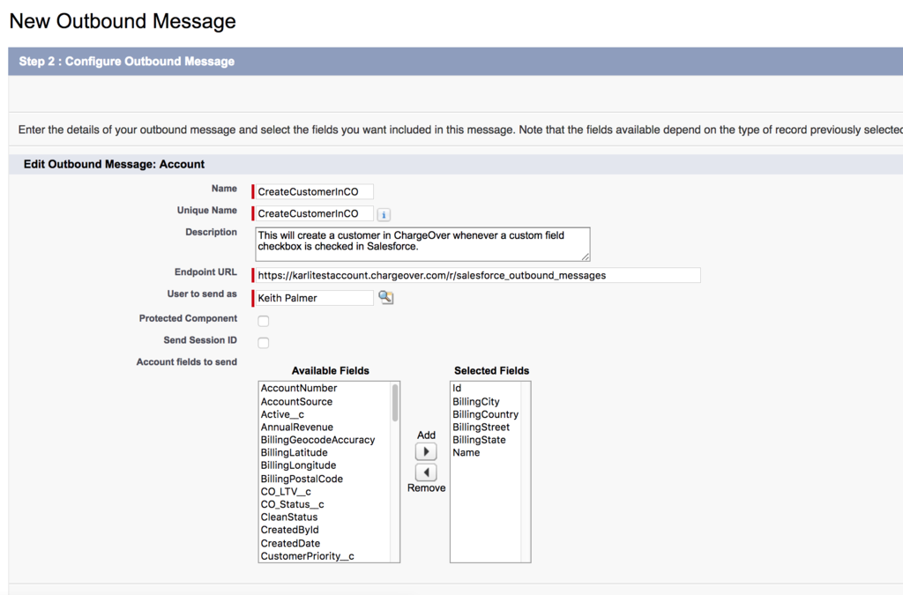The width and height of the screenshot is (903, 595).
Task: Click the Unique Name info icon
Action: pos(384,214)
